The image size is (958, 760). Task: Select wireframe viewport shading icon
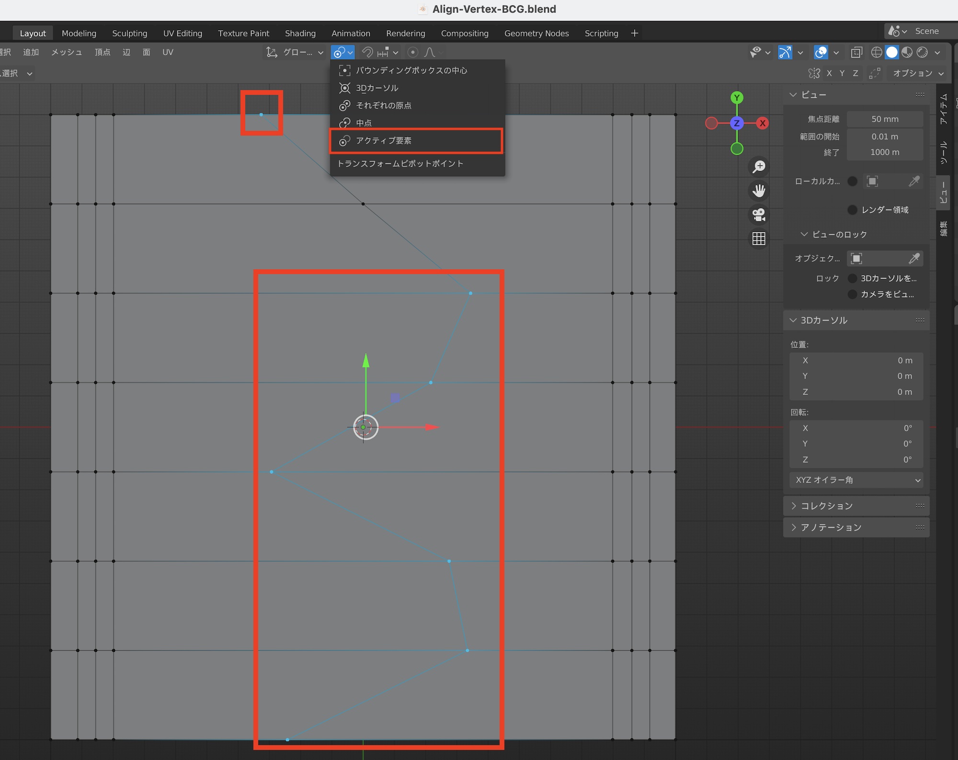[x=876, y=52]
